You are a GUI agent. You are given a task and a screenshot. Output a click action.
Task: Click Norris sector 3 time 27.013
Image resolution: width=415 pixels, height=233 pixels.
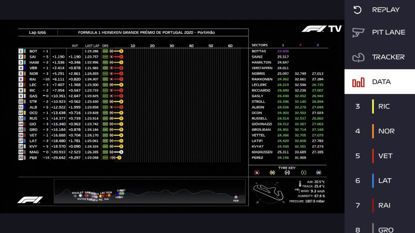(317, 73)
